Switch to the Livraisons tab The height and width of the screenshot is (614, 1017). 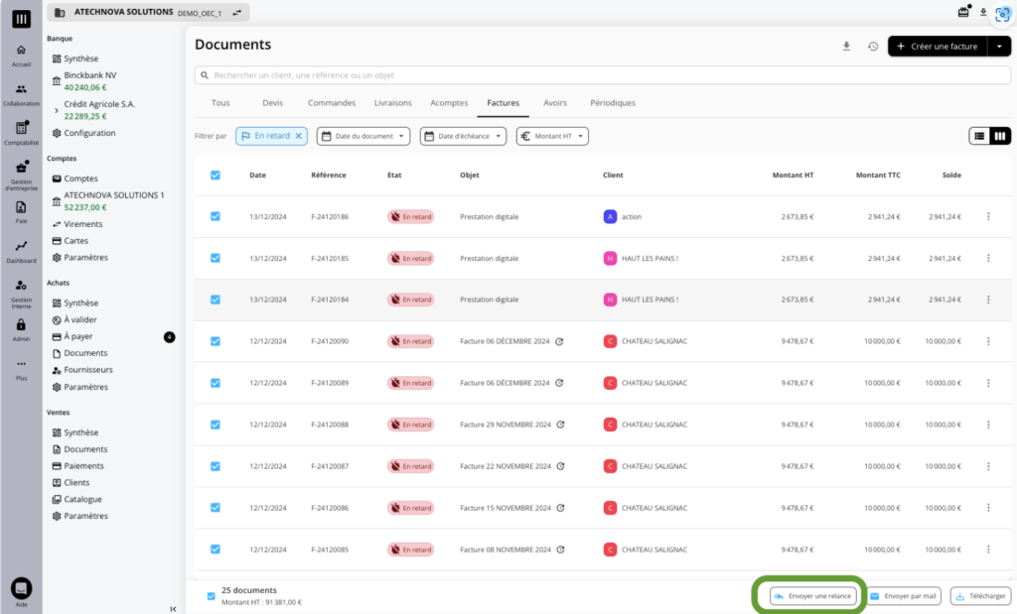(x=392, y=103)
